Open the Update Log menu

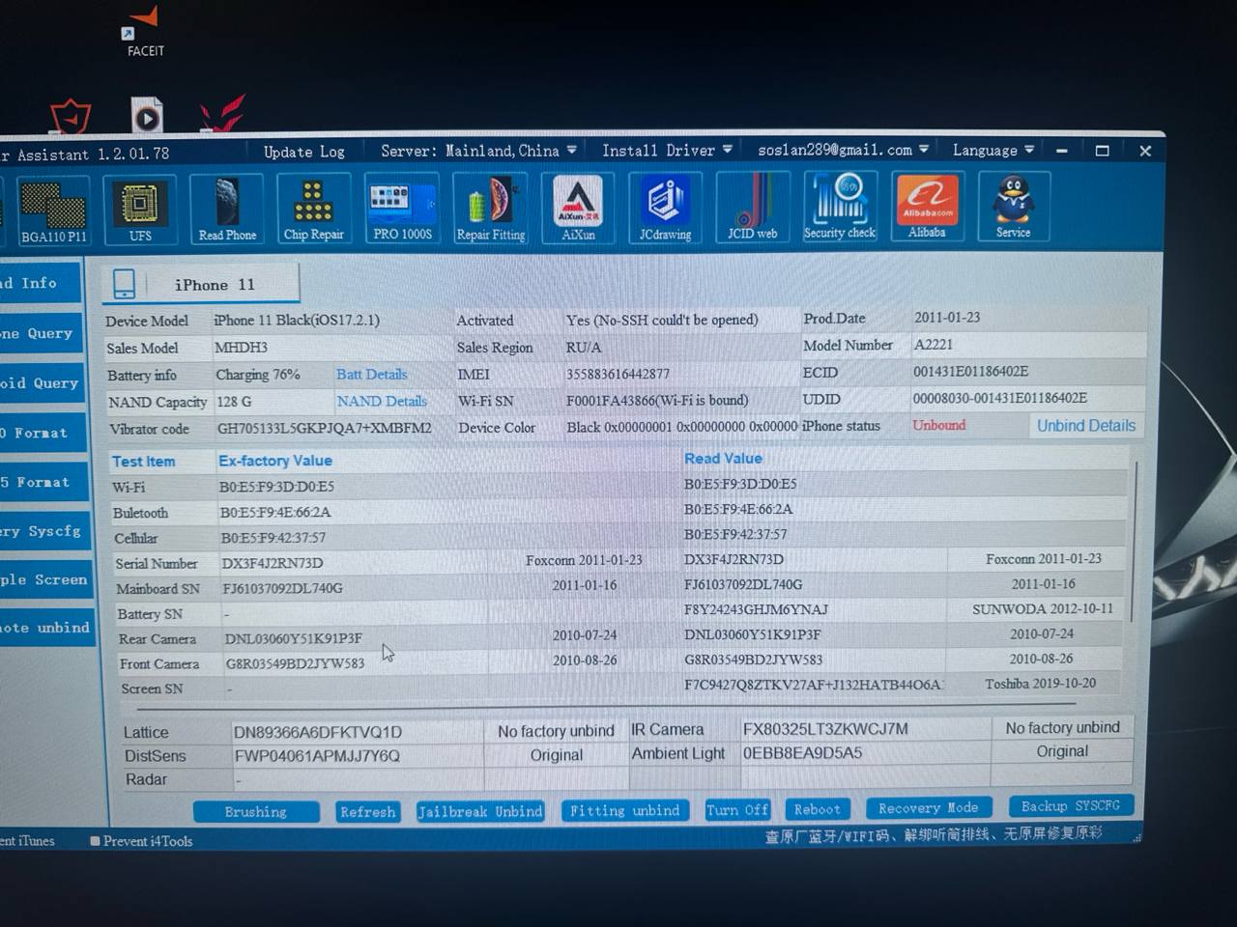click(x=303, y=152)
